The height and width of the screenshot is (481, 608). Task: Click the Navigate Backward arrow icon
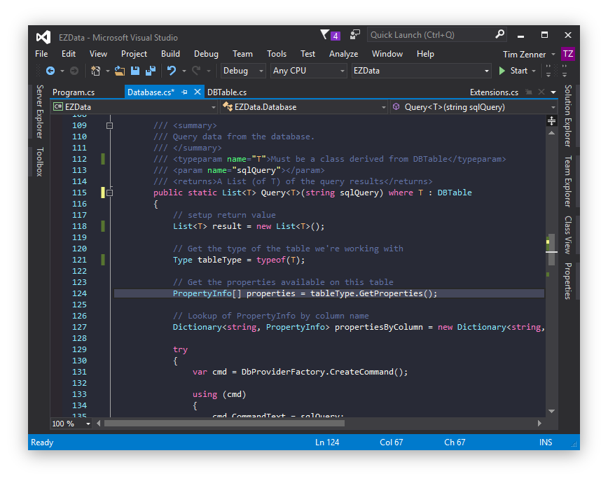tap(50, 71)
